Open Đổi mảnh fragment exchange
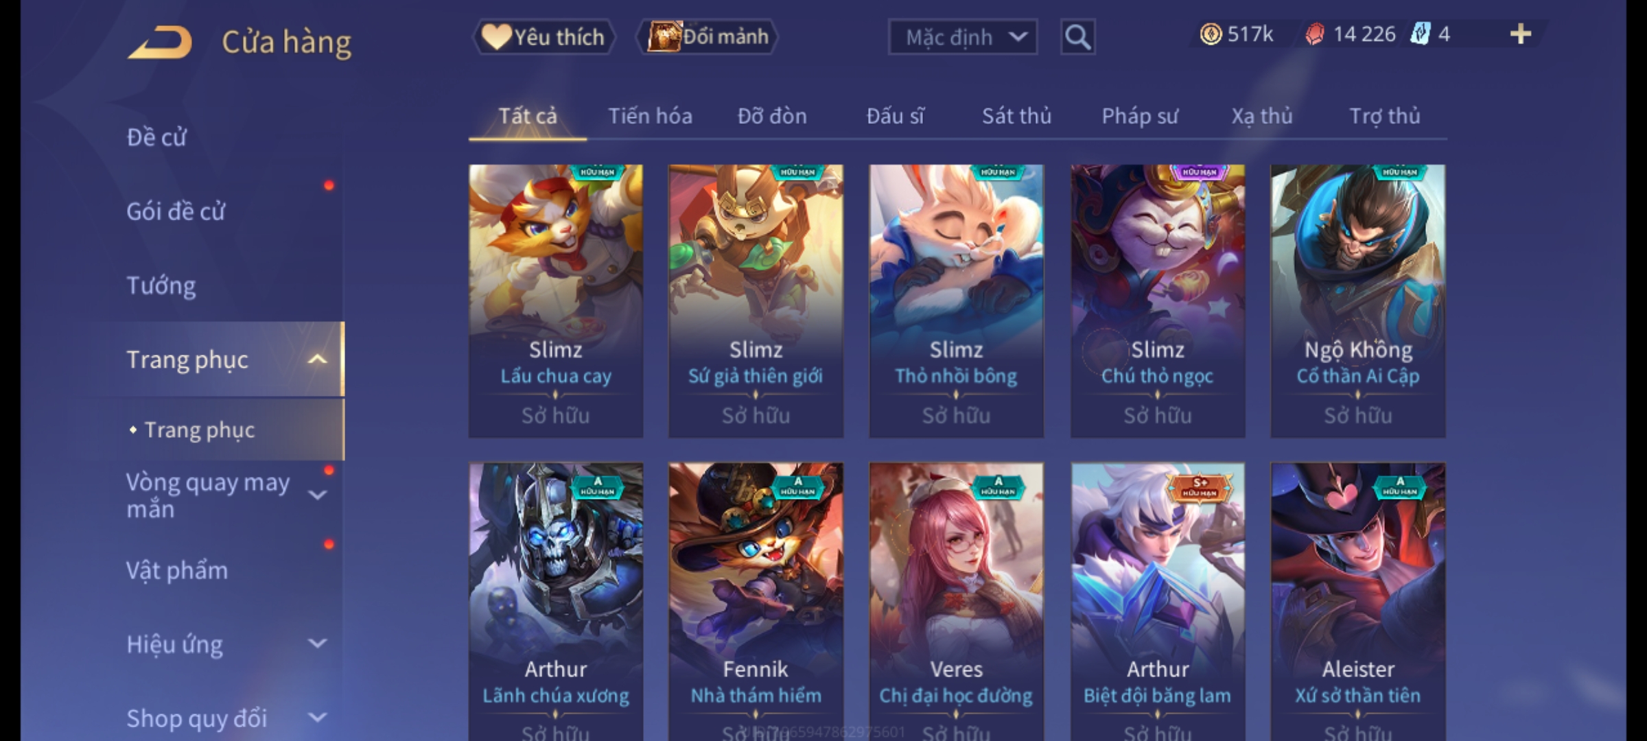1647x741 pixels. coord(707,37)
